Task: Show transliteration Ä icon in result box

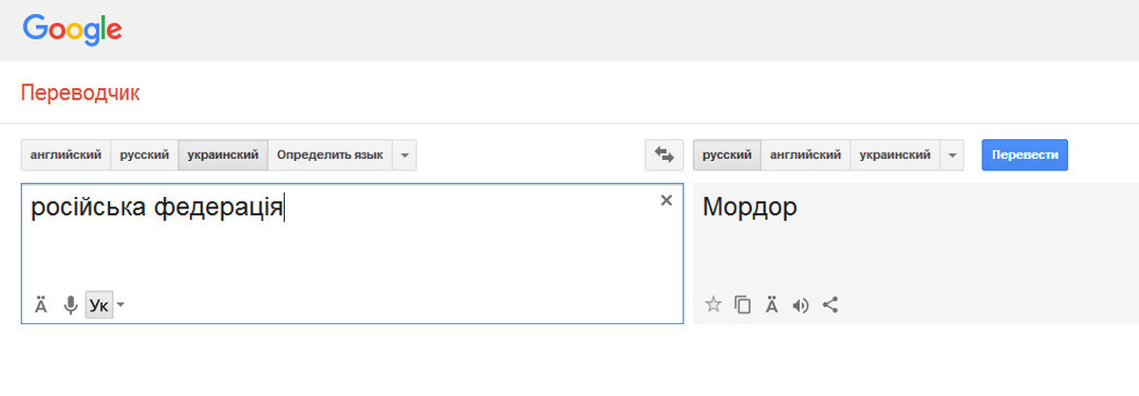Action: (x=772, y=305)
